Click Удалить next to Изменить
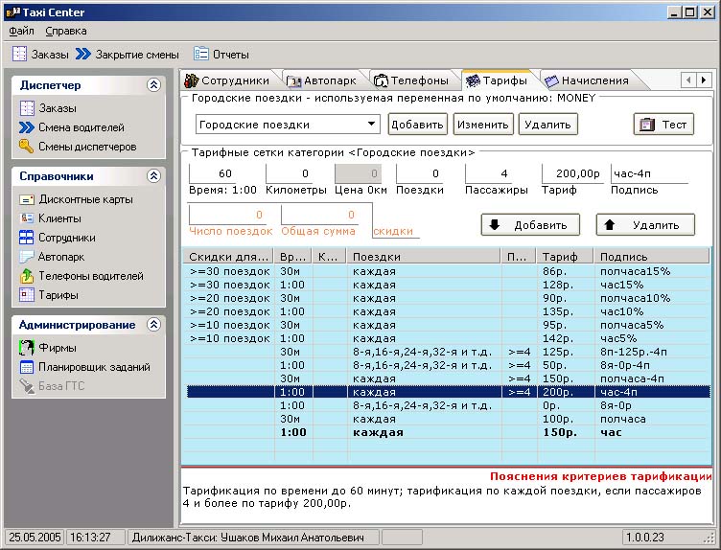 547,124
